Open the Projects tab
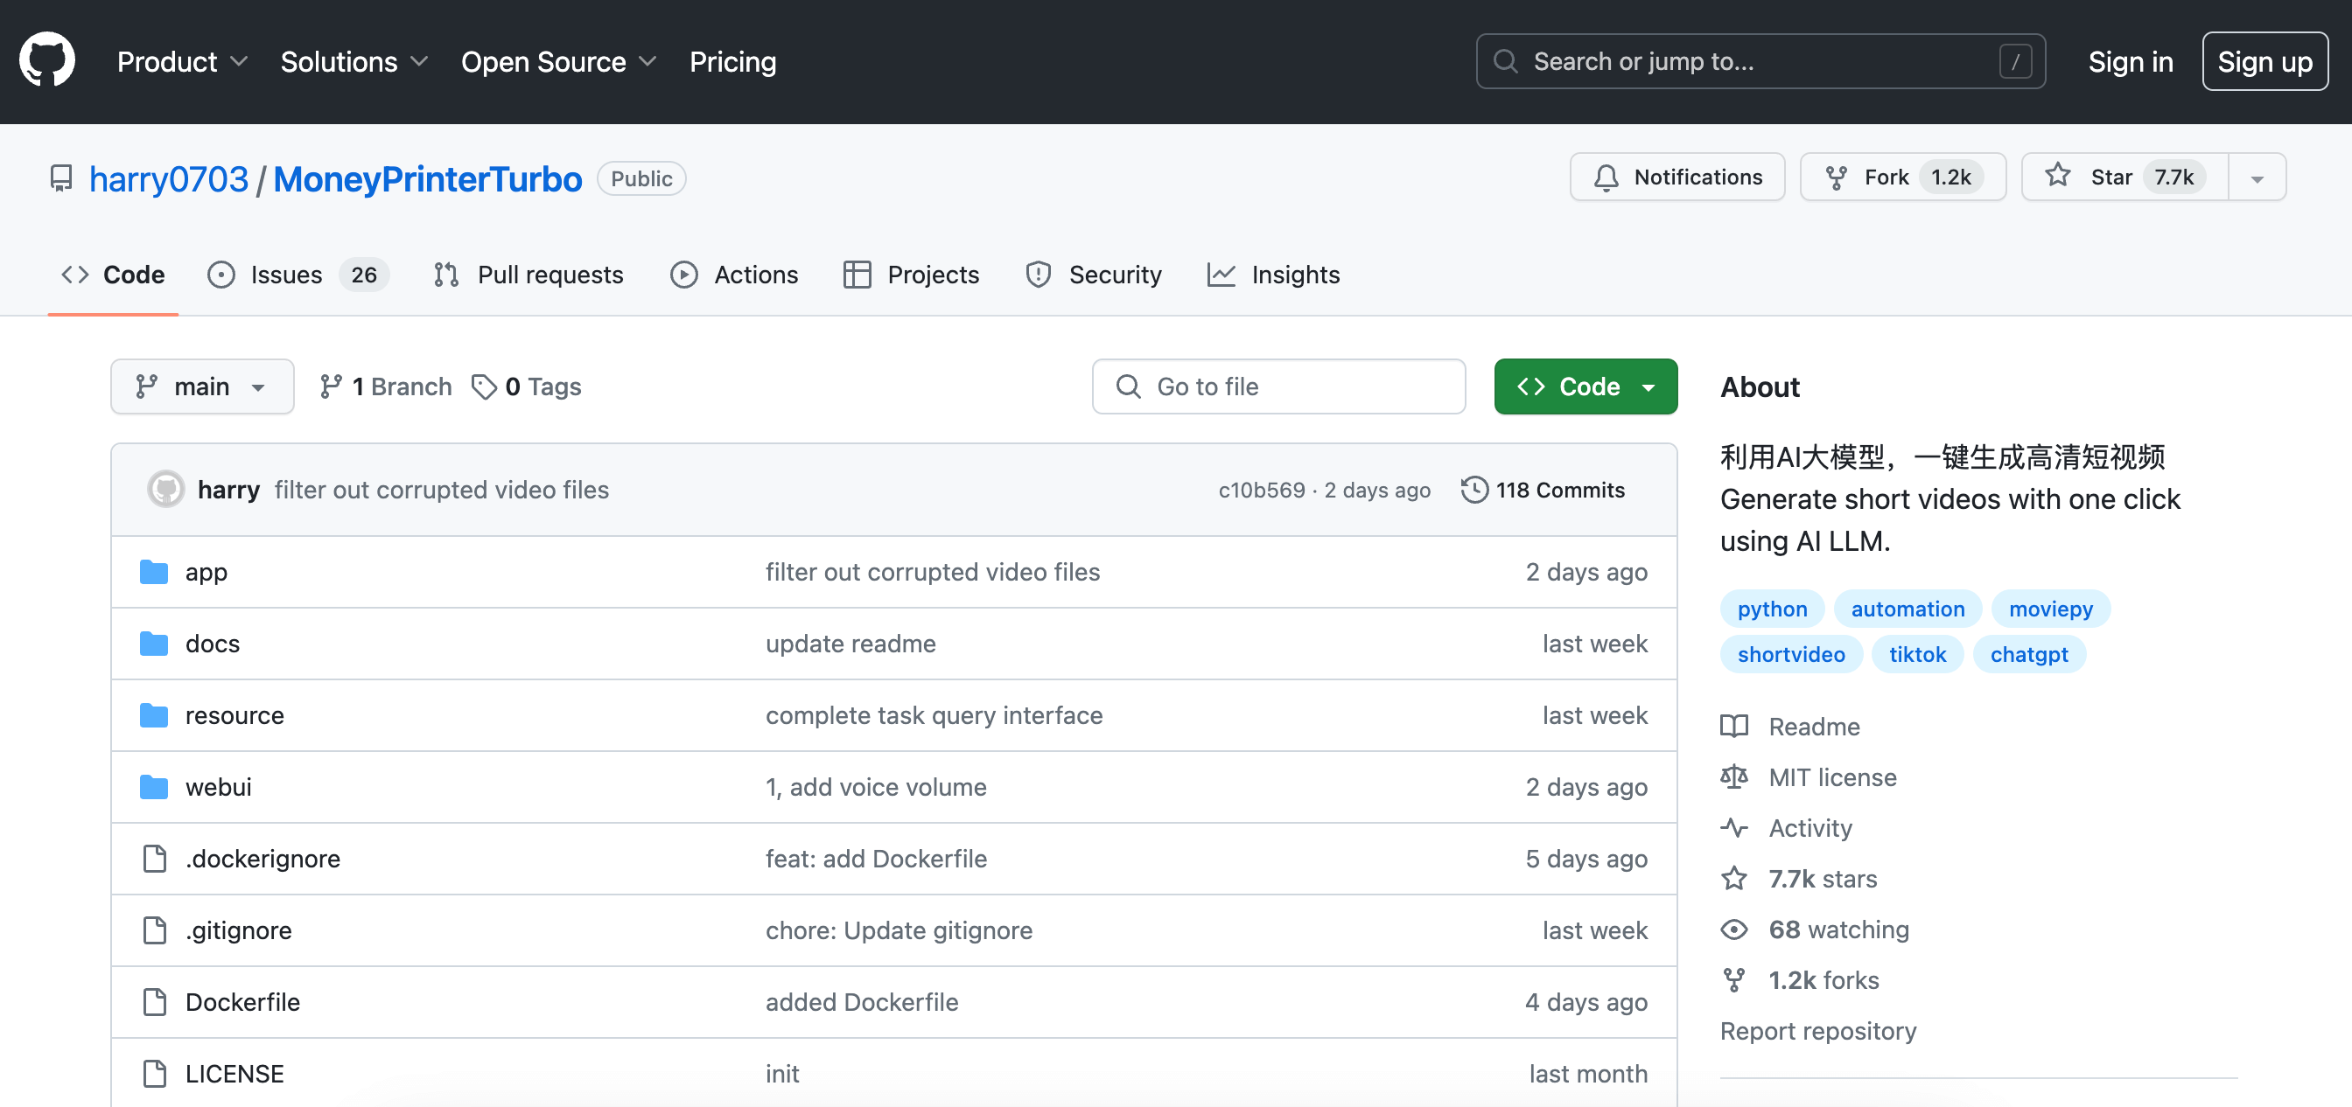 pos(911,275)
